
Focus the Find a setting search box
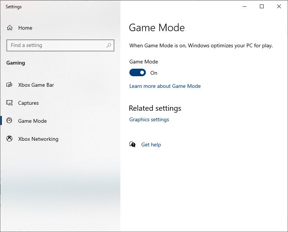click(x=60, y=45)
